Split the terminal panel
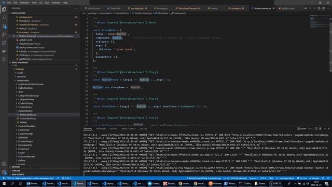 [x=316, y=128]
